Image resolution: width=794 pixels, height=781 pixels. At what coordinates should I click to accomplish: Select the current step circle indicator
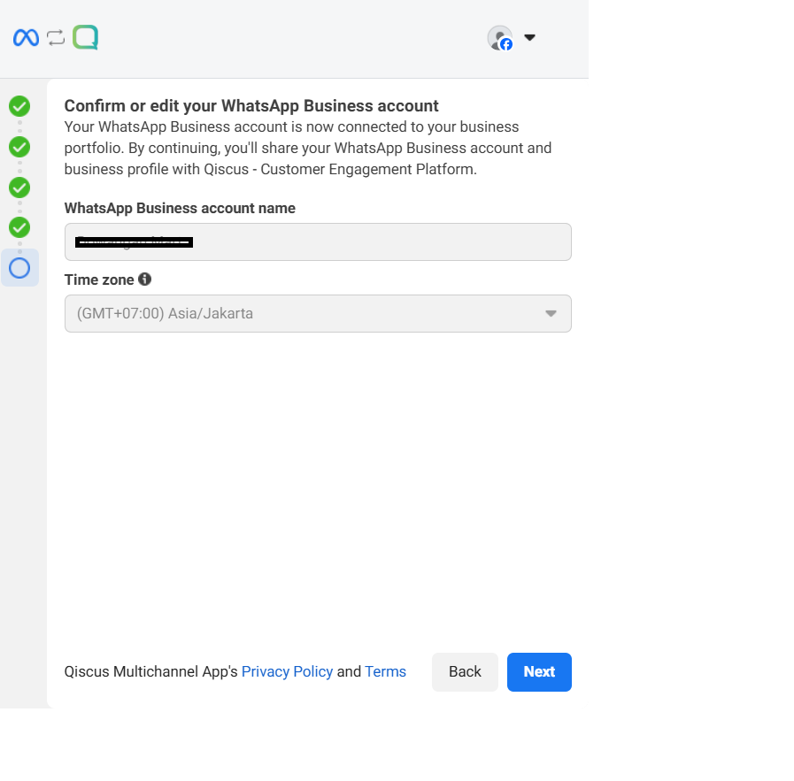tap(19, 268)
